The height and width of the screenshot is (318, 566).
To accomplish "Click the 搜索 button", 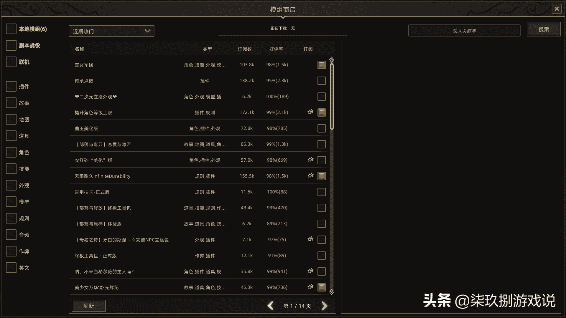I will pos(544,29).
